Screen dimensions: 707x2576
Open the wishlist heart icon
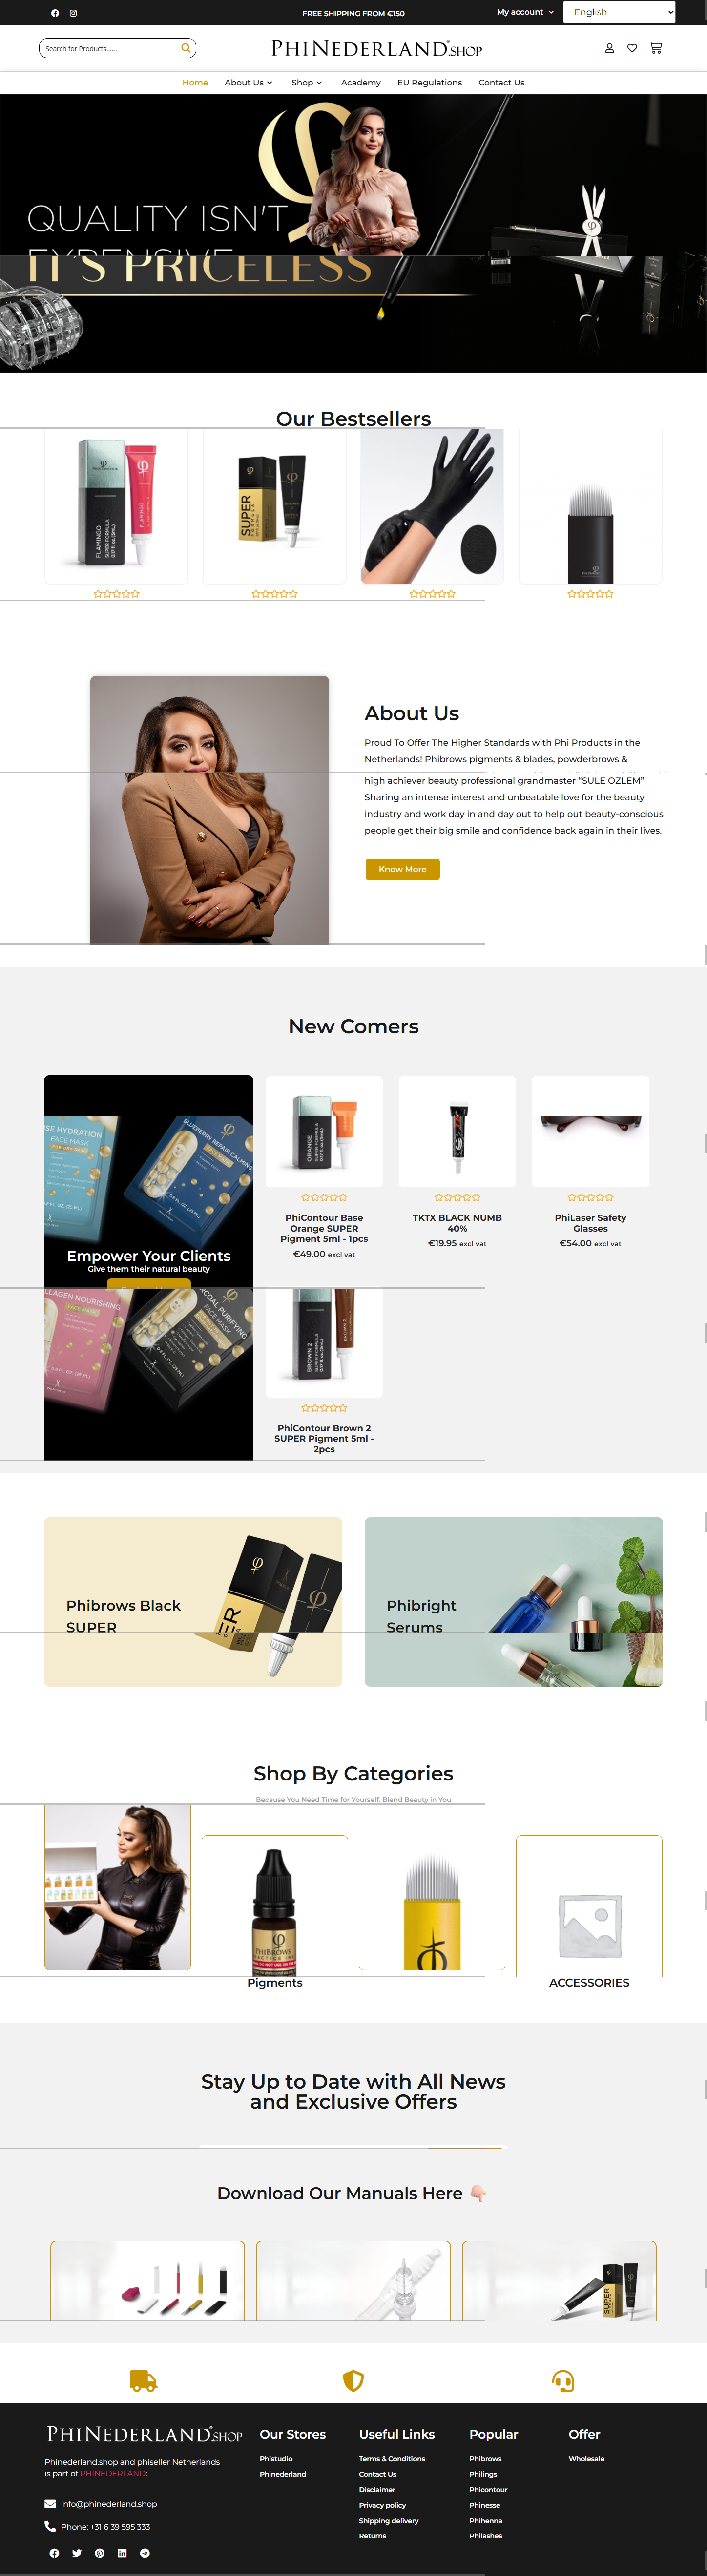click(x=632, y=48)
